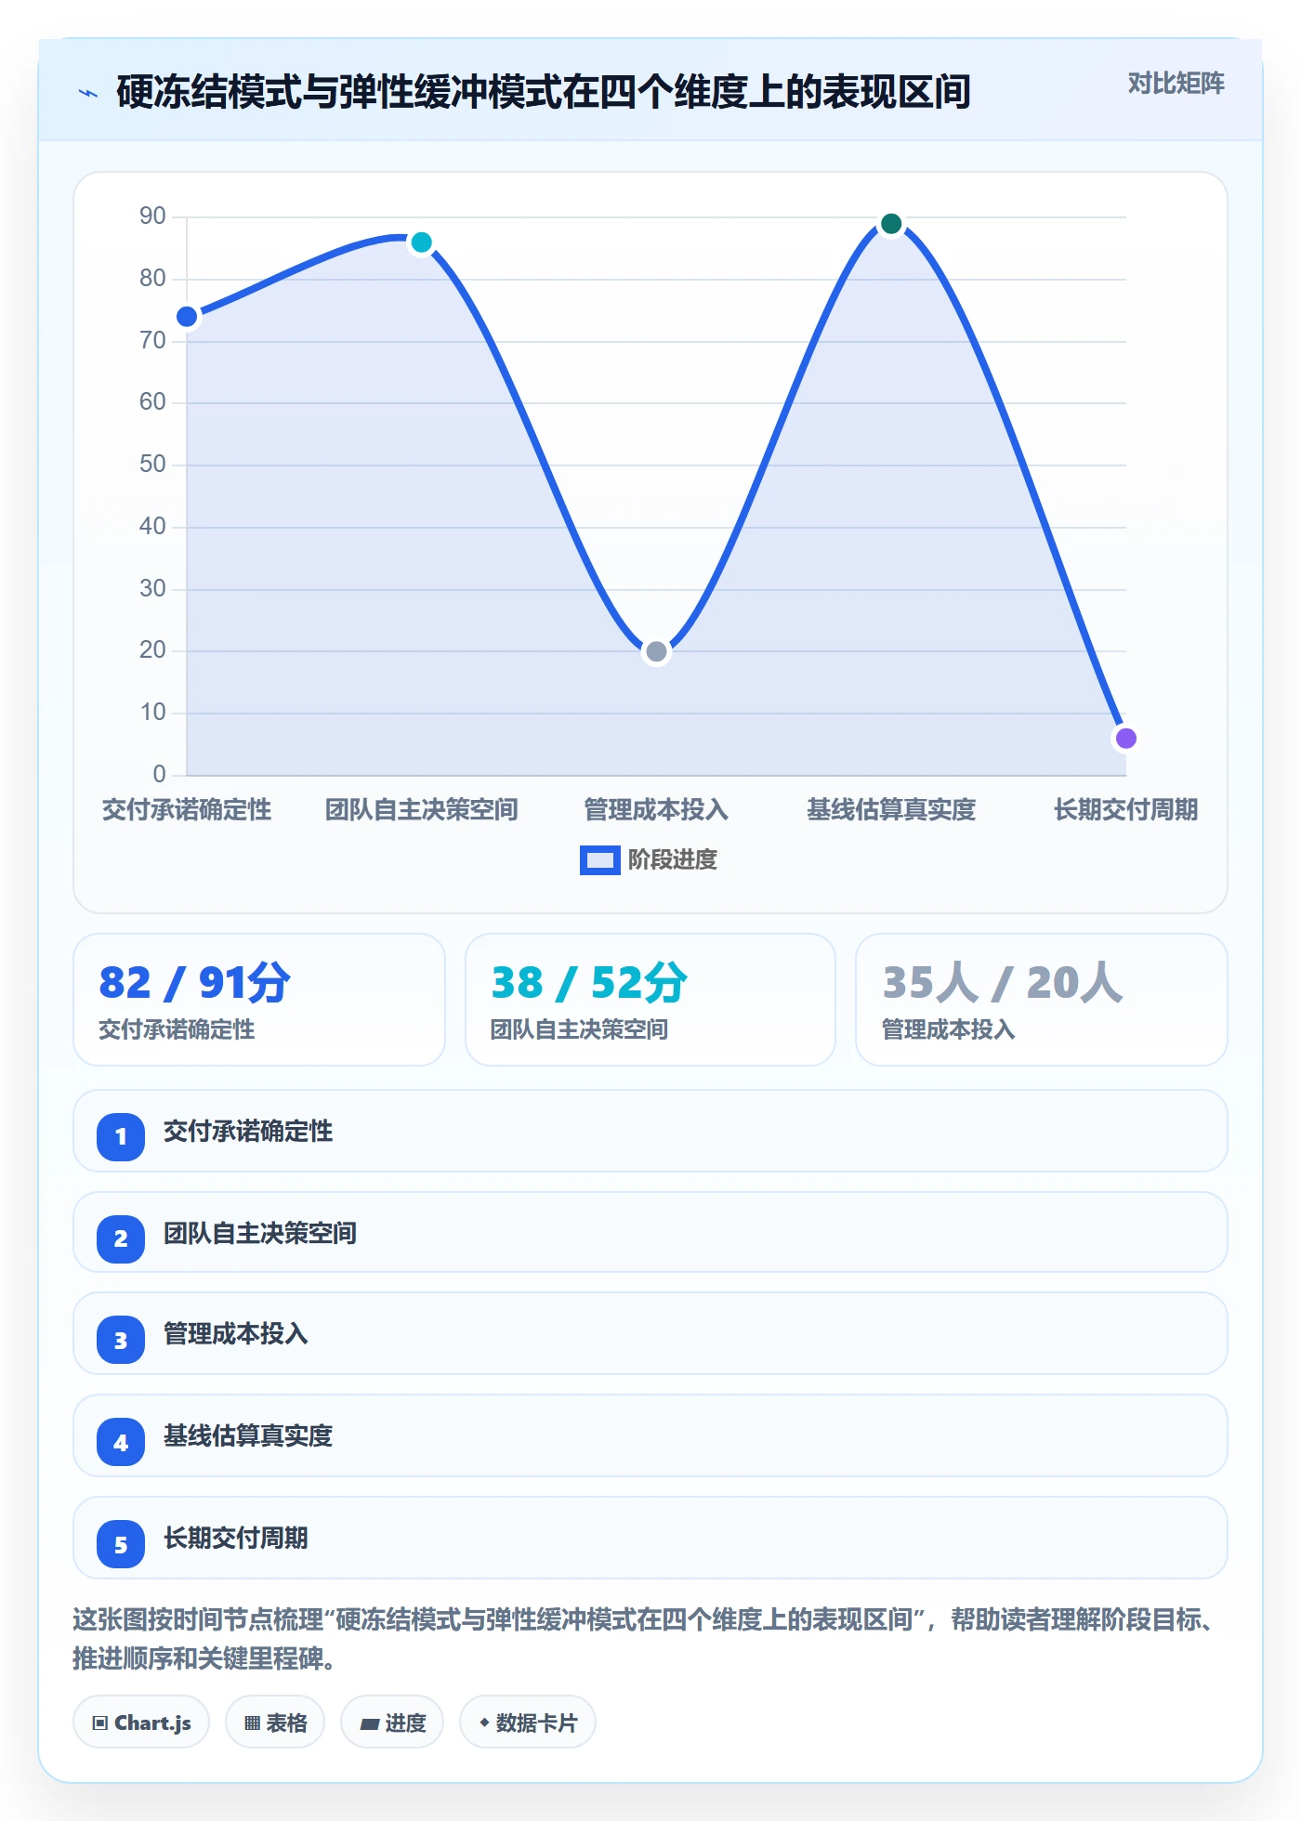Click the number 2 badge
1301x1821 pixels.
[x=121, y=1238]
